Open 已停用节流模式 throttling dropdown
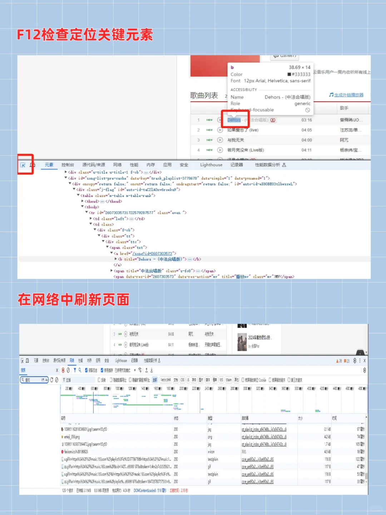The image size is (386, 515). 125,370
